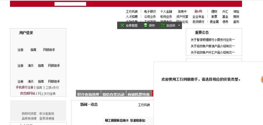This screenshot has height=125, width=263.
Task: Open 指南 beside 手机银行注册
Action: point(39,87)
